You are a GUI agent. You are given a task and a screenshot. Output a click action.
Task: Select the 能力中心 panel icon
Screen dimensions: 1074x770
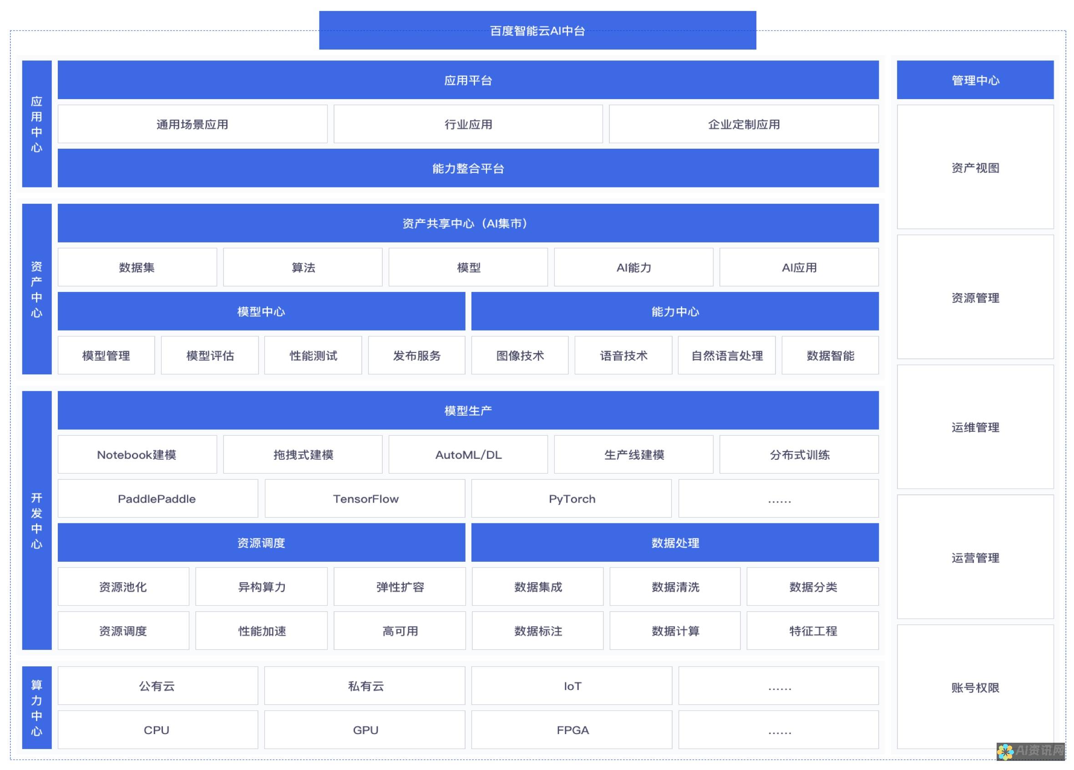(x=675, y=312)
